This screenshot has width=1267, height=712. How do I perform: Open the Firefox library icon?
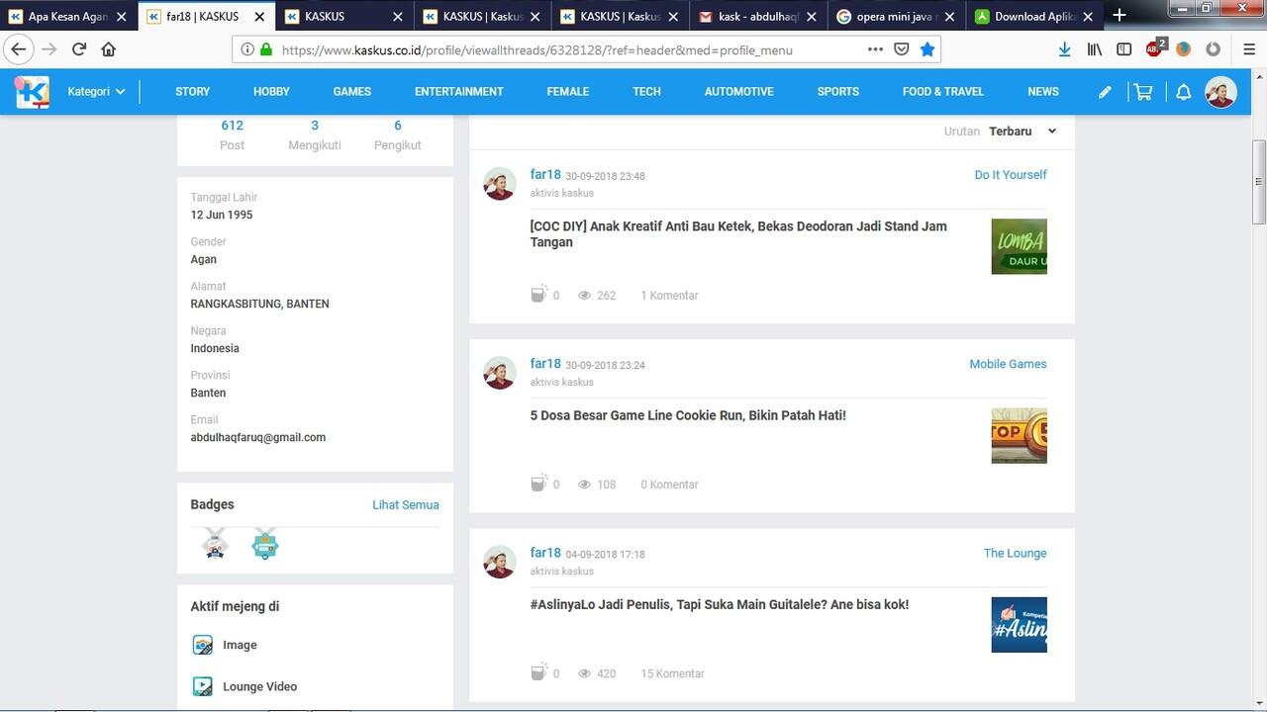(x=1094, y=49)
